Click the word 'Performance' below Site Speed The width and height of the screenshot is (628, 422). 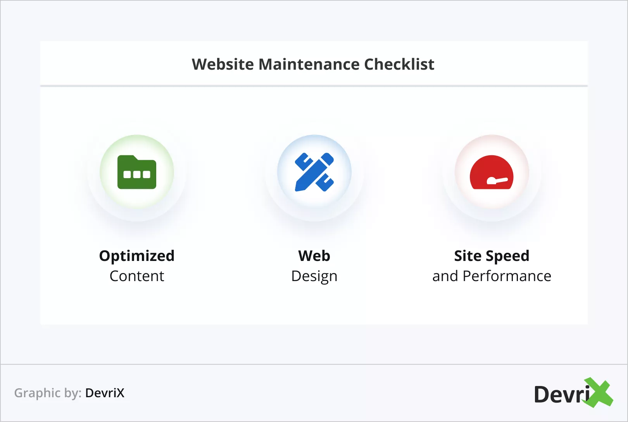[x=507, y=276]
